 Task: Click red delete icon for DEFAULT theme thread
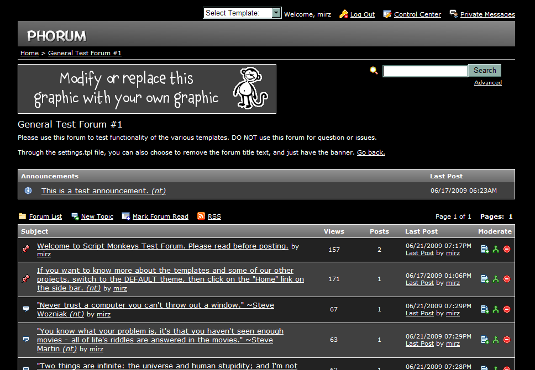click(x=507, y=279)
